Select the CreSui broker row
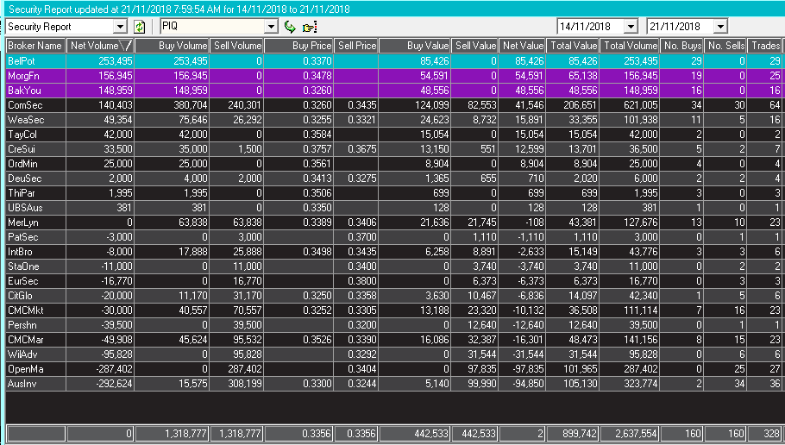 tap(393, 149)
